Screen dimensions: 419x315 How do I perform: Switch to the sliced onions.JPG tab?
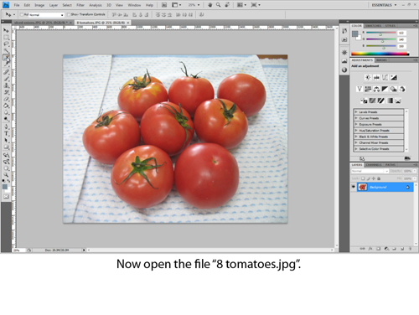point(41,23)
